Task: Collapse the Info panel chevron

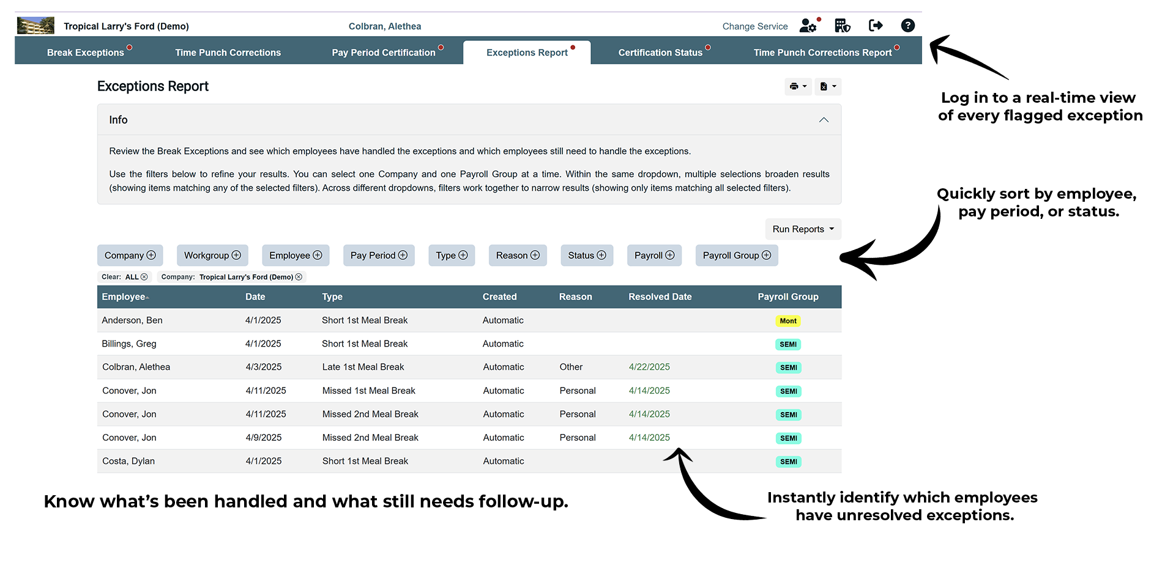Action: [824, 120]
